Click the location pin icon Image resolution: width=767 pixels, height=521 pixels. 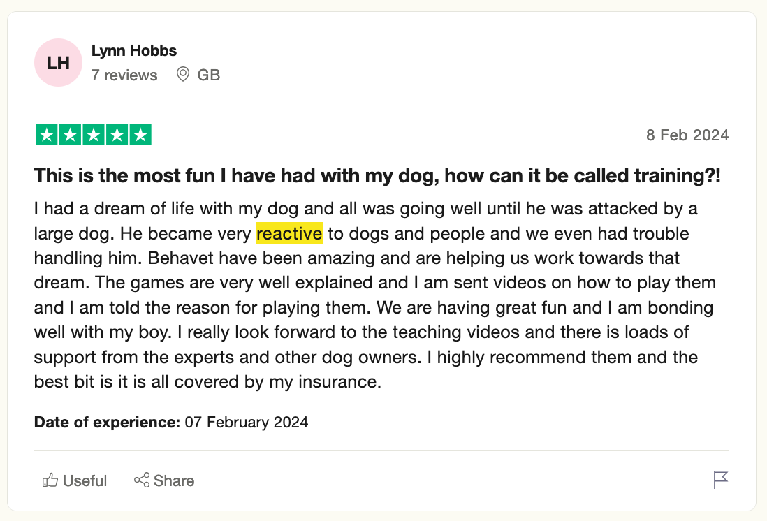183,74
